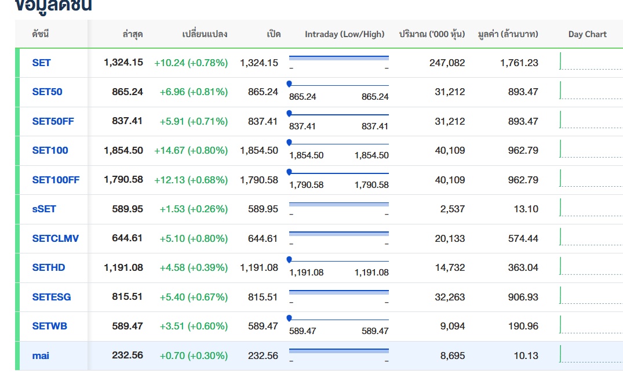Click the SET50 intraday range slider marker

pos(289,84)
